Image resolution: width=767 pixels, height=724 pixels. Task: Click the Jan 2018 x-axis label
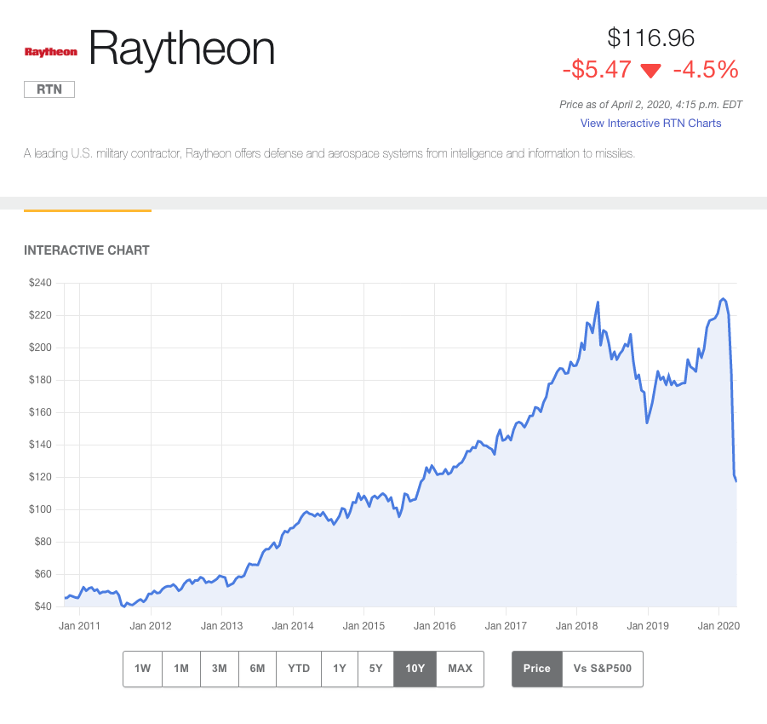tap(576, 626)
